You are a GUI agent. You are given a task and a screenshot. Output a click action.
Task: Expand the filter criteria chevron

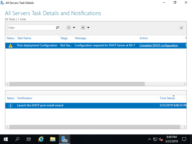pos(181,28)
